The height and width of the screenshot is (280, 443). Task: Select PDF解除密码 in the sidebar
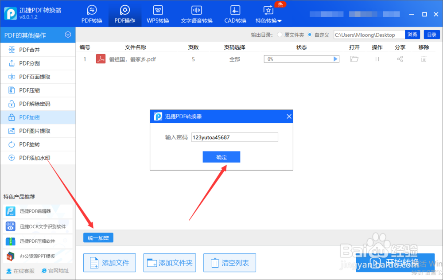click(38, 104)
